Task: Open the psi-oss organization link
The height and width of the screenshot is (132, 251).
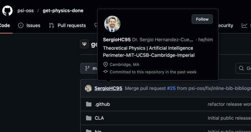Action: tap(26, 10)
